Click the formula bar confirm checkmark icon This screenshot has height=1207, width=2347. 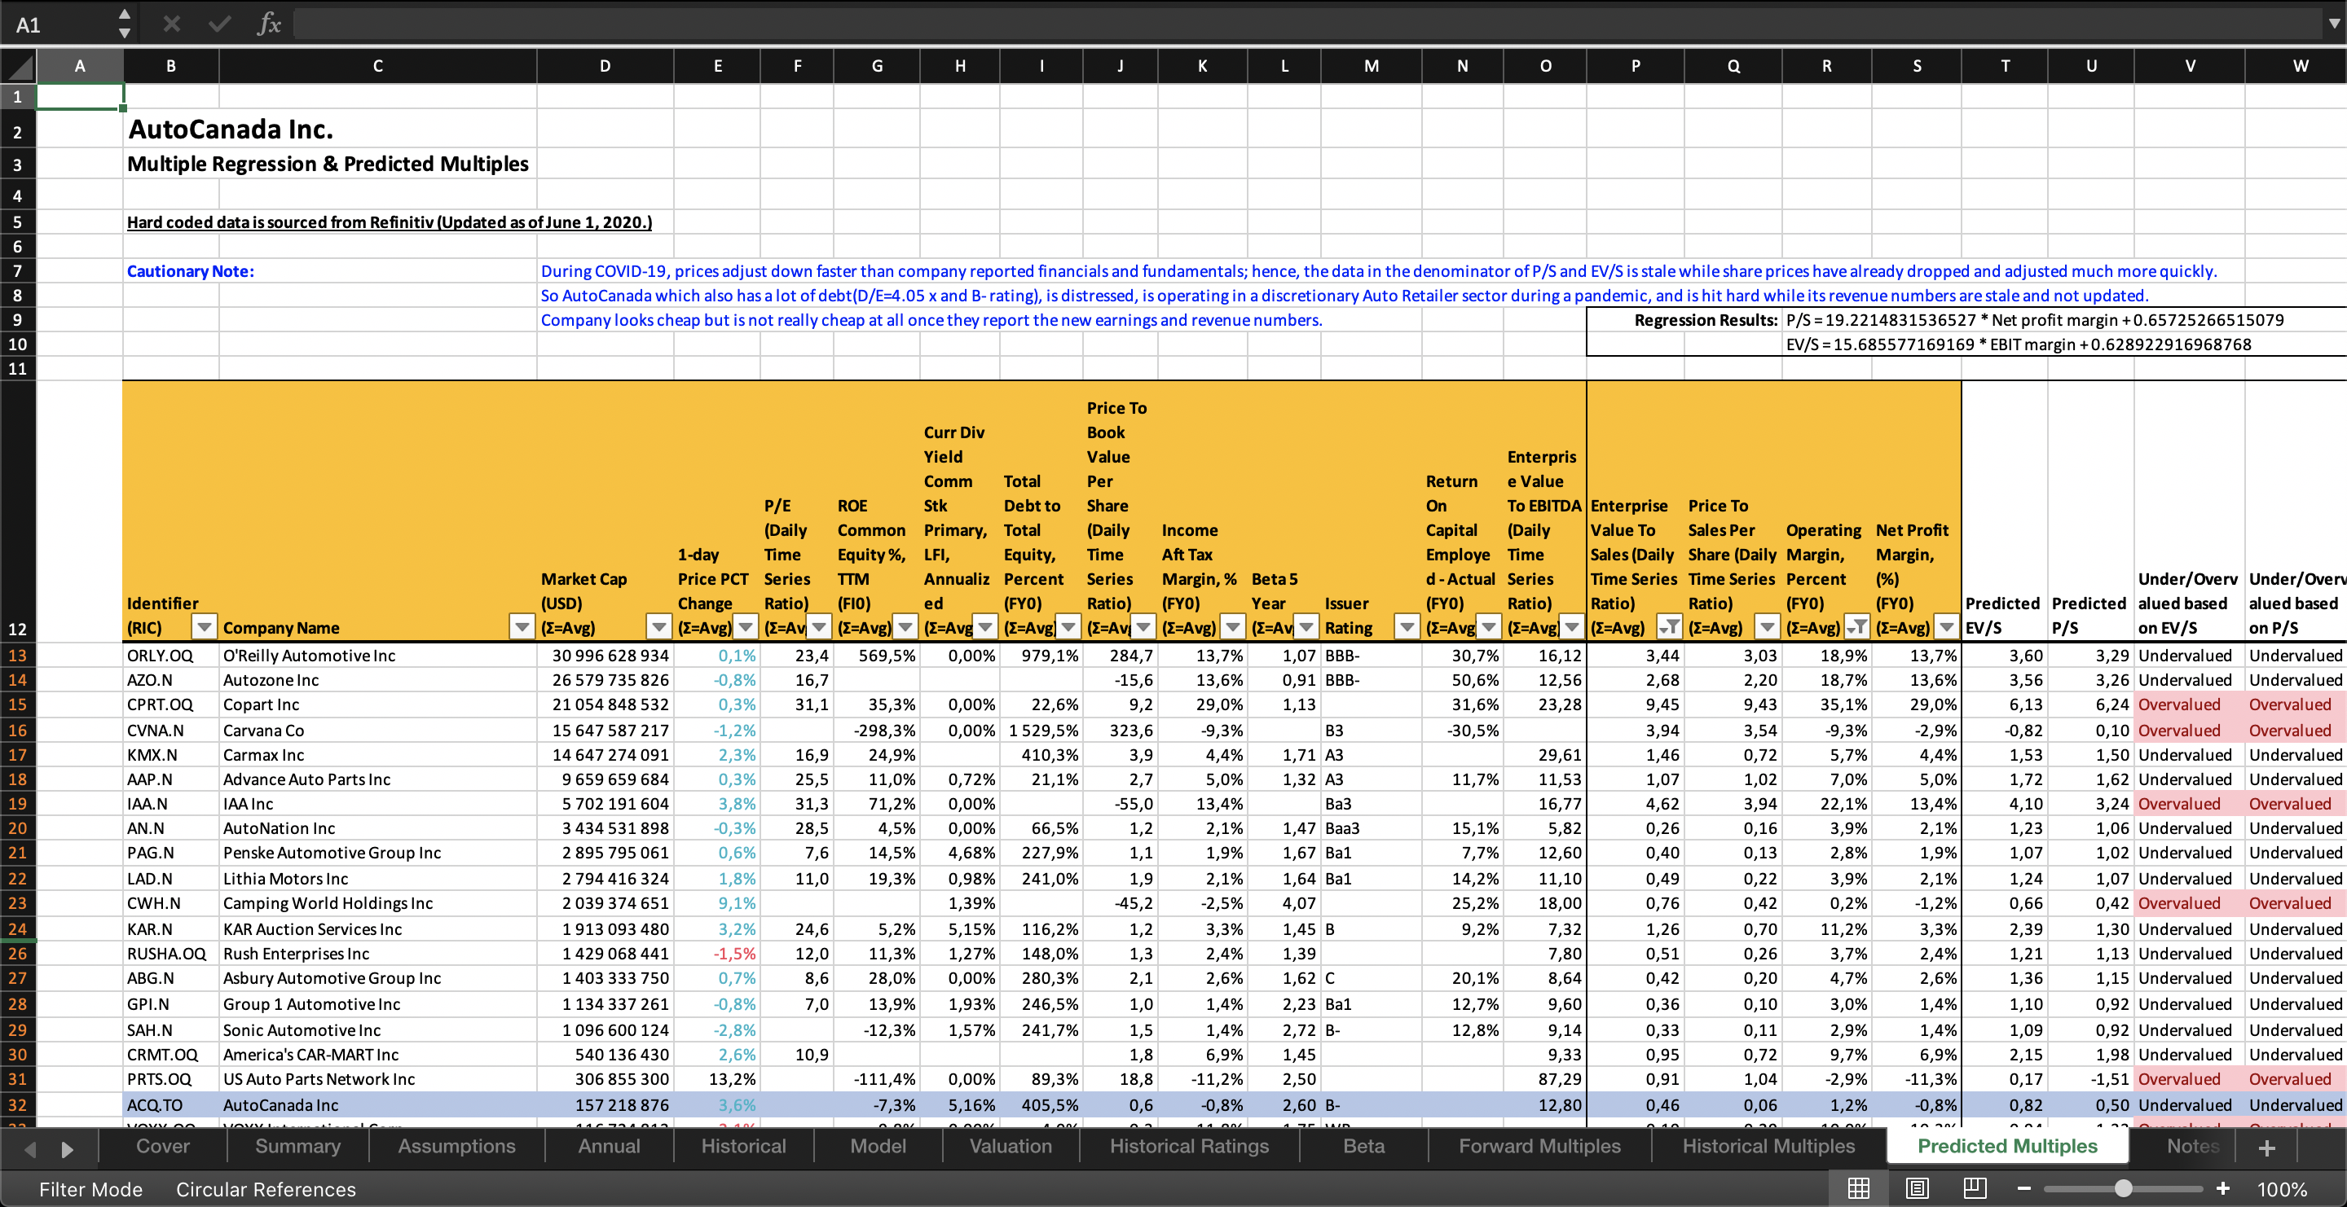pyautogui.click(x=218, y=24)
